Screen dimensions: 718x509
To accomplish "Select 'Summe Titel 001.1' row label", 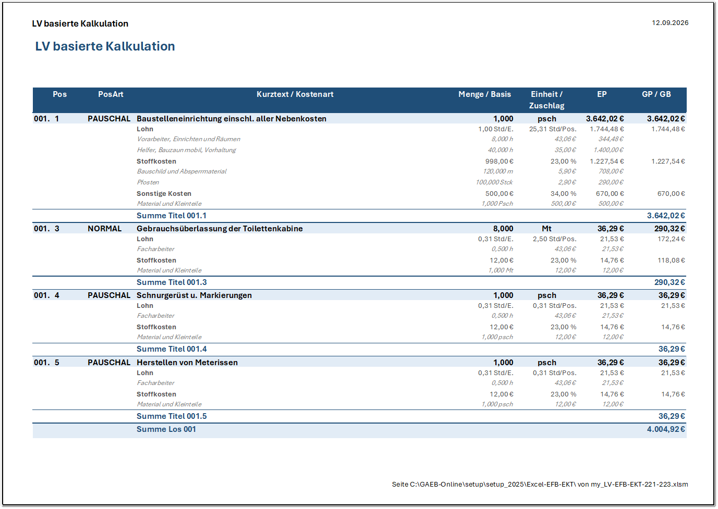I will coord(172,216).
